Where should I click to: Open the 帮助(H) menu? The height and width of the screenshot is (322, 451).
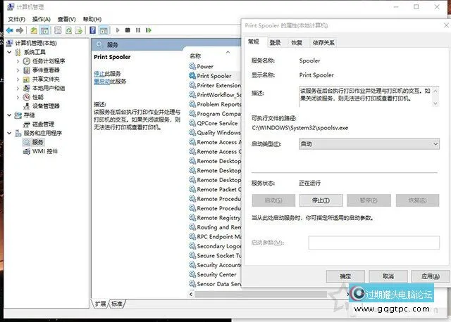point(92,19)
